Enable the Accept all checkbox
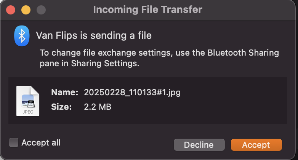298x160 pixels. [14, 142]
